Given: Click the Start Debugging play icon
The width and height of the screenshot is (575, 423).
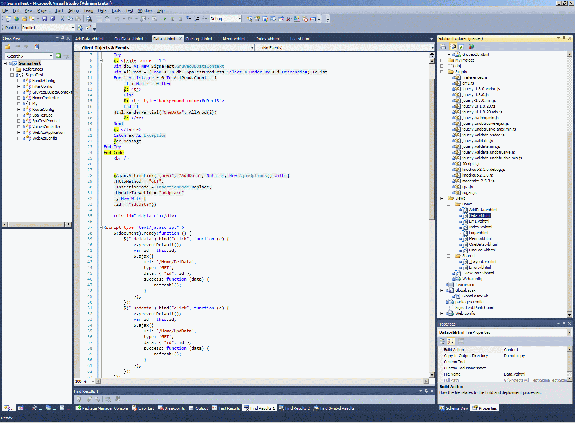Looking at the screenshot, I should pyautogui.click(x=165, y=19).
